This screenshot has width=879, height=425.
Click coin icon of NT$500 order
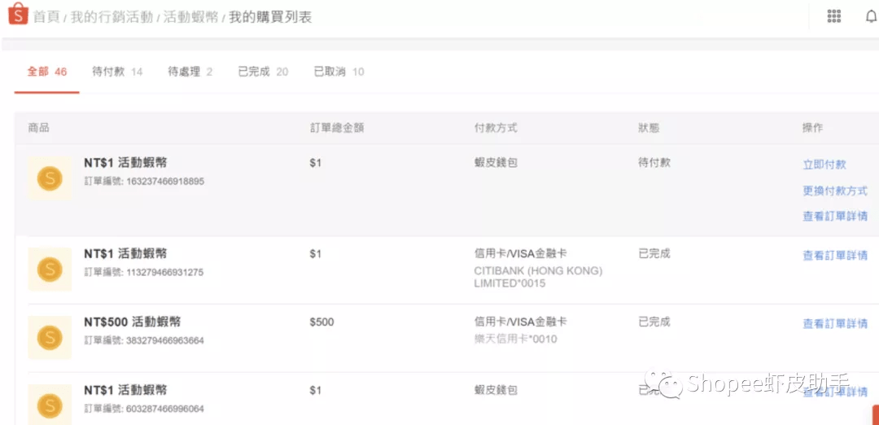click(x=50, y=338)
